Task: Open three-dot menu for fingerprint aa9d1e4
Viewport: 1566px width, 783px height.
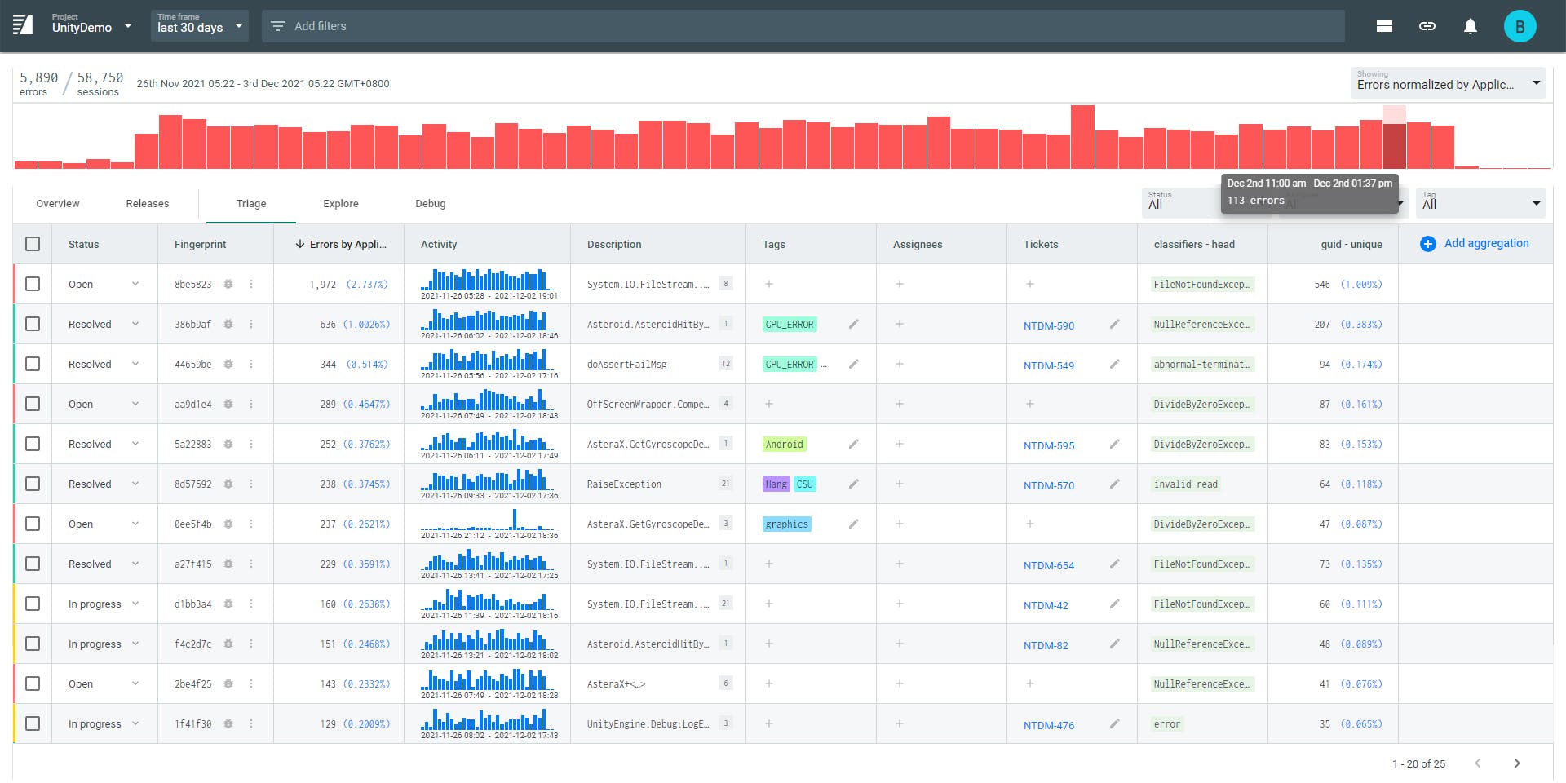Action: point(251,405)
